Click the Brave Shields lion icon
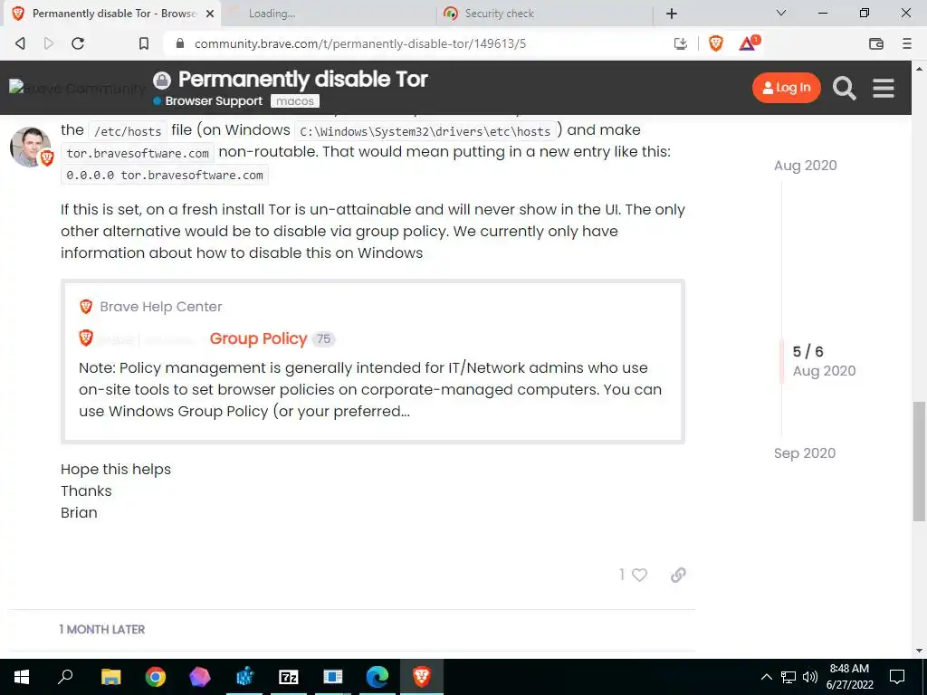 point(715,43)
